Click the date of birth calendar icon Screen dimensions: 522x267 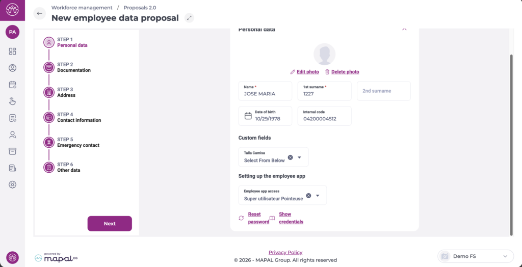(x=248, y=116)
